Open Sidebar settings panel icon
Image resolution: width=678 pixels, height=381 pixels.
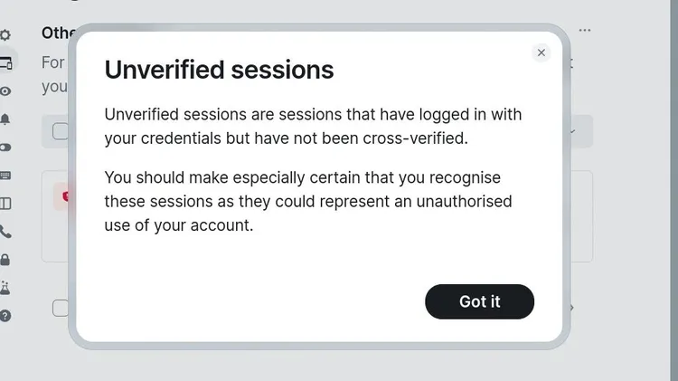coord(5,204)
